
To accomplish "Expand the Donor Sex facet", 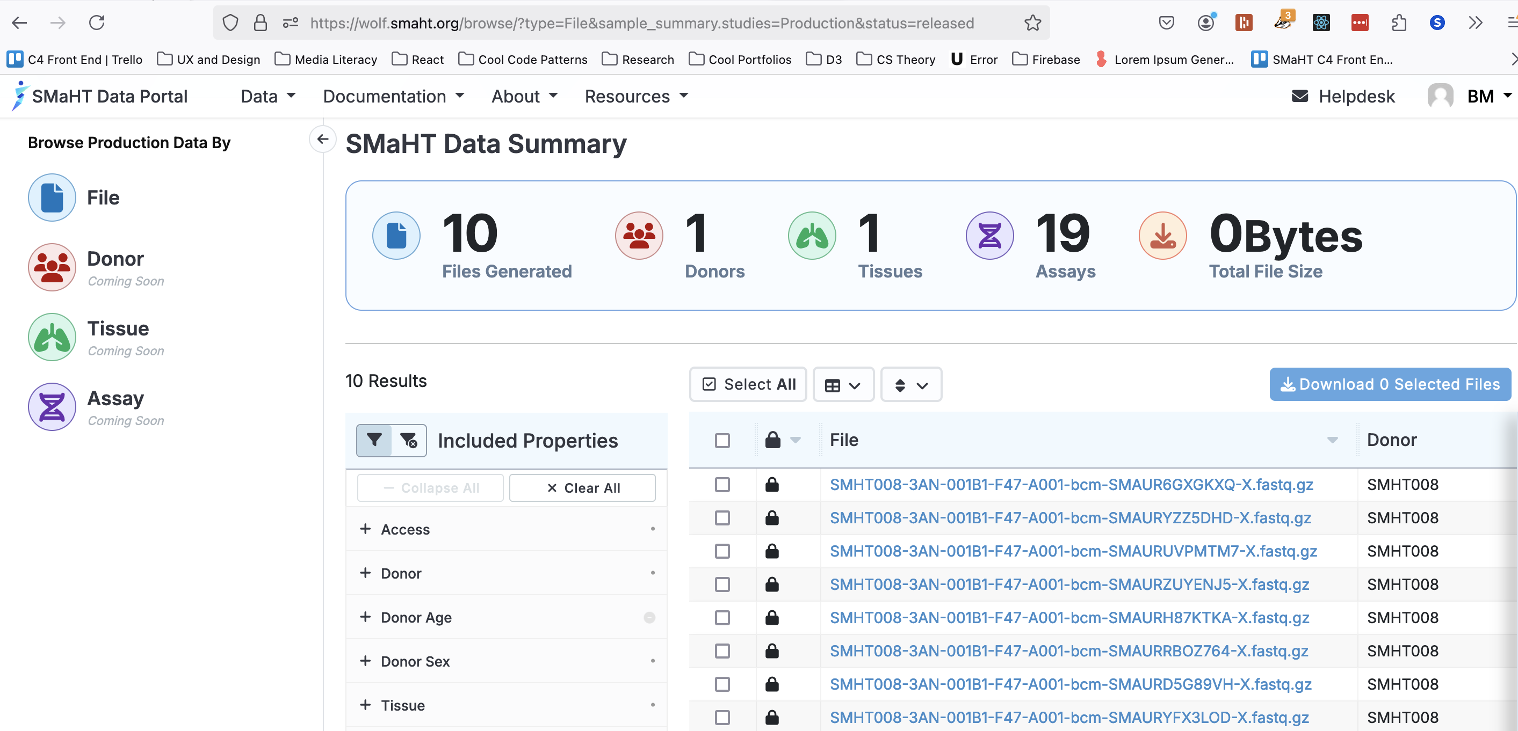I will tap(506, 661).
